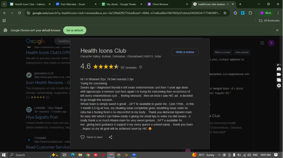
Task: Click background Write a review button
Action: point(222,52)
